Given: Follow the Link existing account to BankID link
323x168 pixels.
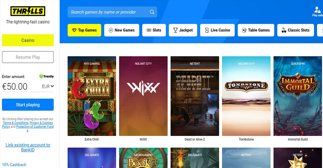Looking at the screenshot, I should coord(28,147).
